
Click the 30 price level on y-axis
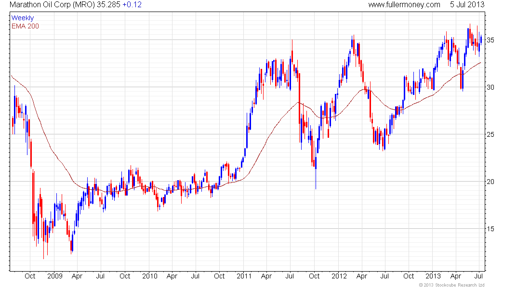[x=491, y=87]
